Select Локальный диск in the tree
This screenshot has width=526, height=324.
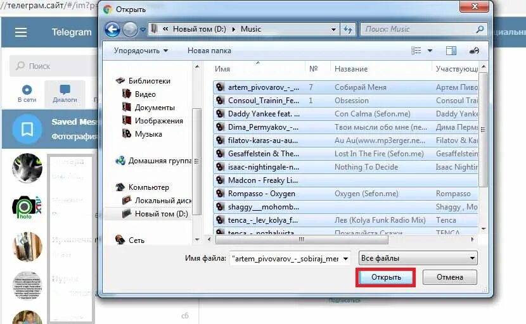point(157,201)
